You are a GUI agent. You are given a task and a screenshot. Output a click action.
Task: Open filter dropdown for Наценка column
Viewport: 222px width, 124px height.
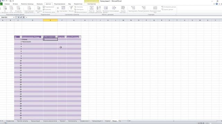(66, 37)
